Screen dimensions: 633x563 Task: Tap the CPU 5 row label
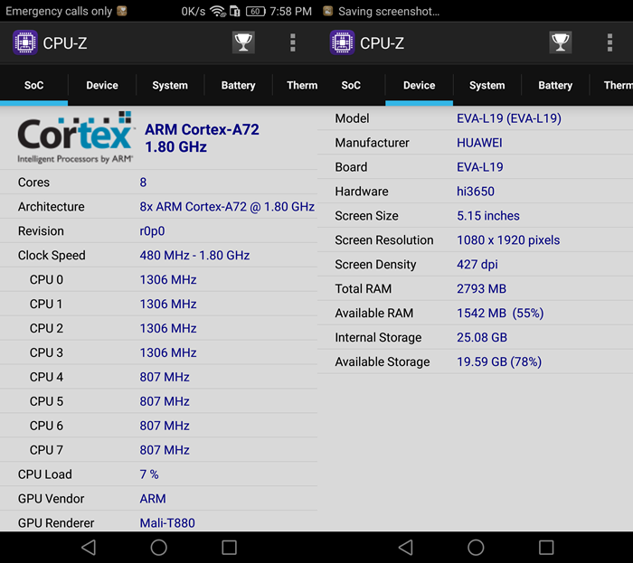46,401
